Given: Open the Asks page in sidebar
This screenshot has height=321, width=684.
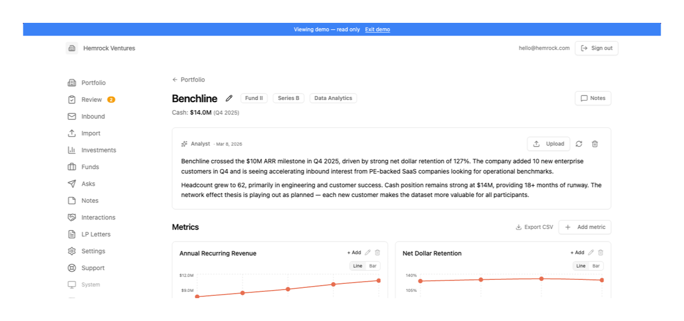Looking at the screenshot, I should pyautogui.click(x=88, y=184).
